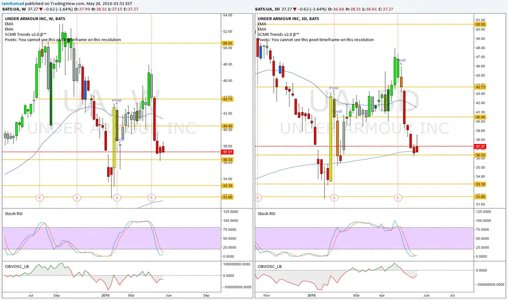The height and width of the screenshot is (300, 508).
Task: Click the O:36.68 open value in 3D header
Action: point(336,9)
